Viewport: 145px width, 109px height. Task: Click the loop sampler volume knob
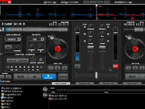point(17,47)
